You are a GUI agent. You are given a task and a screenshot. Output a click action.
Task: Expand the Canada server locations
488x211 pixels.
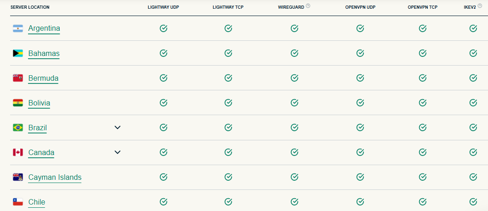118,152
